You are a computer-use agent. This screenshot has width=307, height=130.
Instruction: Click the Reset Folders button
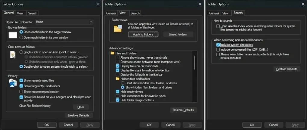point(178,34)
